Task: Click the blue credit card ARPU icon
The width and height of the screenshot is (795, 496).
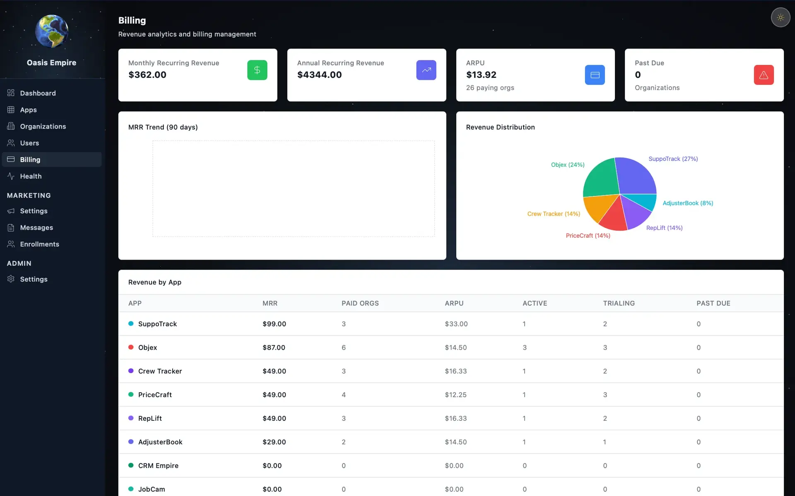Action: point(595,75)
